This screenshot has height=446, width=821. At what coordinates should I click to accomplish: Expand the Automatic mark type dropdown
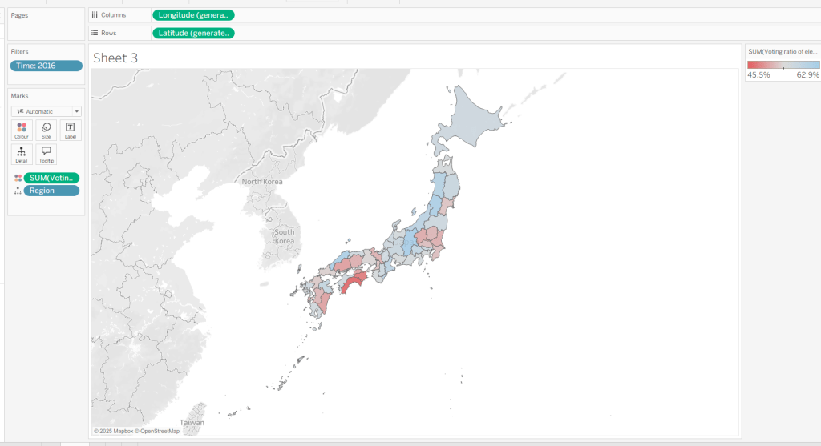tap(46, 111)
